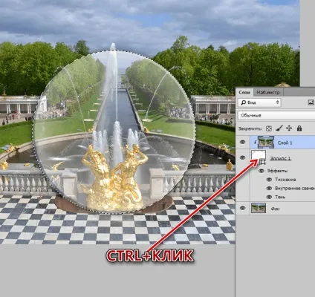Click the shape badge on Эллипс 1 thumbnail
The image size is (315, 297).
263,162
